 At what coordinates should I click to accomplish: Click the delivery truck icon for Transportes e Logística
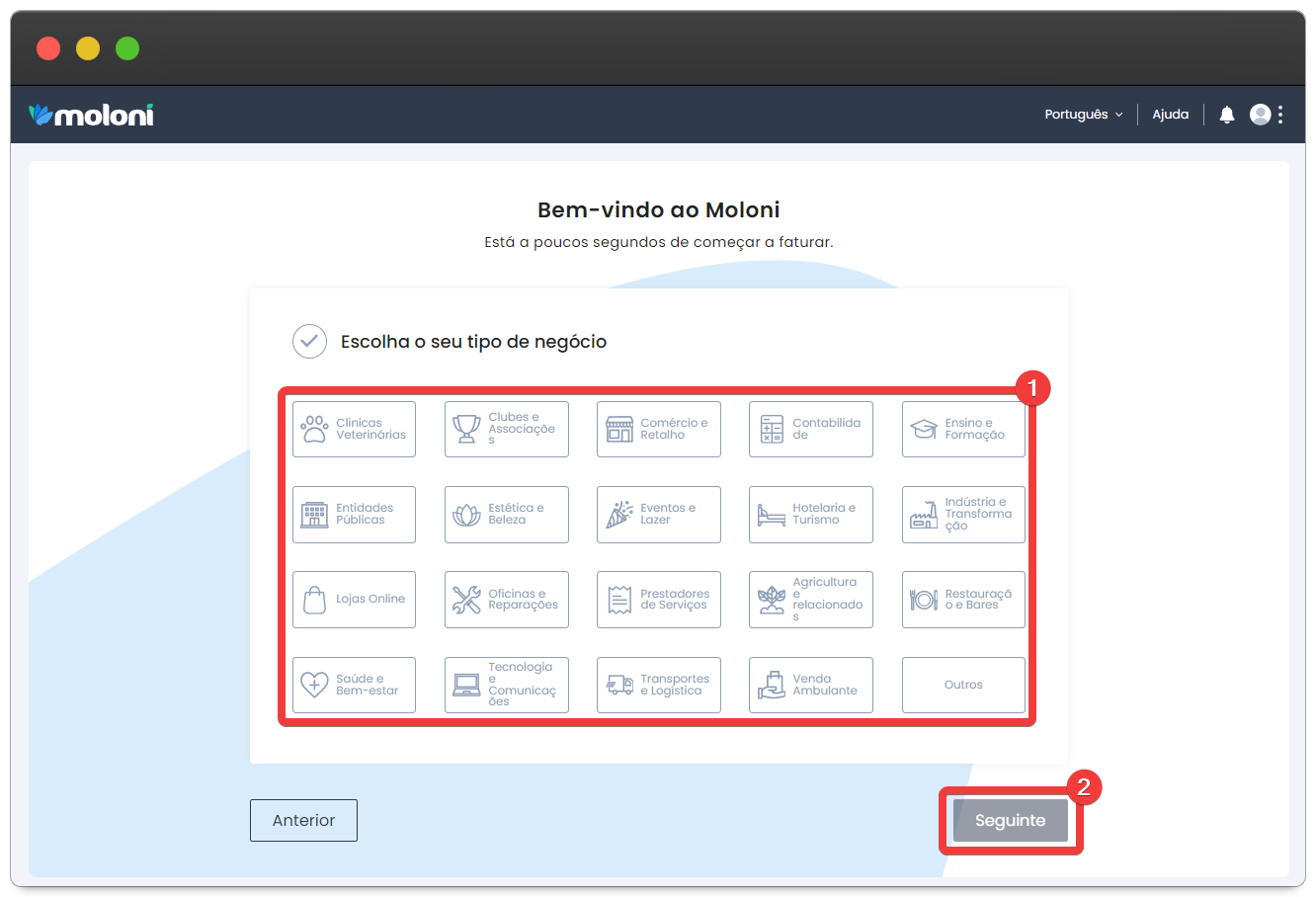click(619, 685)
